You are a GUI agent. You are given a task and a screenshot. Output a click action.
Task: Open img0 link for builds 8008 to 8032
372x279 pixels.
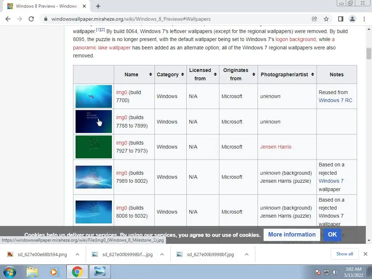point(122,208)
